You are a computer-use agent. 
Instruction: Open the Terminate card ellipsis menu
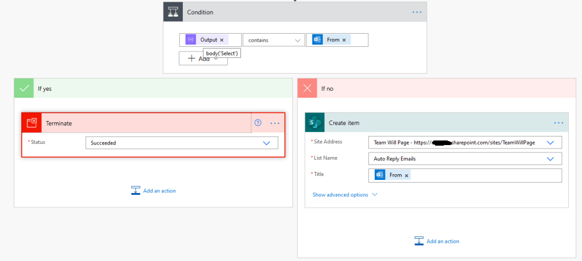point(275,123)
